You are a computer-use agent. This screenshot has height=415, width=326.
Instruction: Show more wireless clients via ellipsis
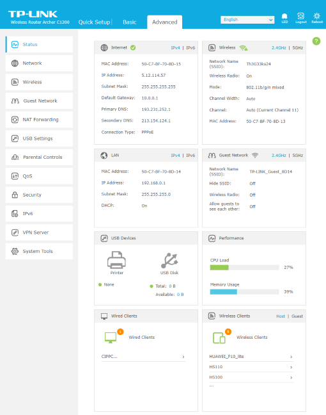[x=212, y=386]
